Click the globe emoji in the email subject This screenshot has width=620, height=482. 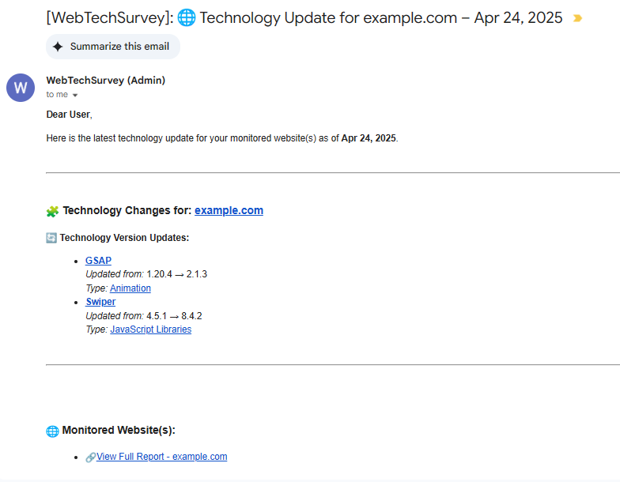(186, 18)
